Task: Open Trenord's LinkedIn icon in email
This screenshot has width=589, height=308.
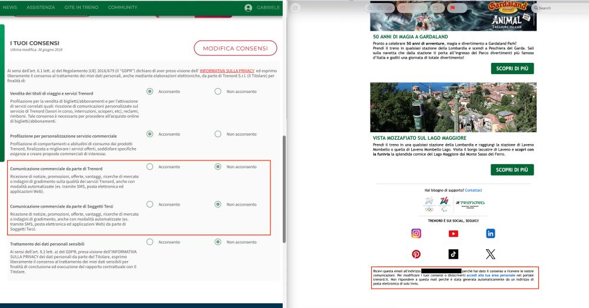Action: pos(491,233)
